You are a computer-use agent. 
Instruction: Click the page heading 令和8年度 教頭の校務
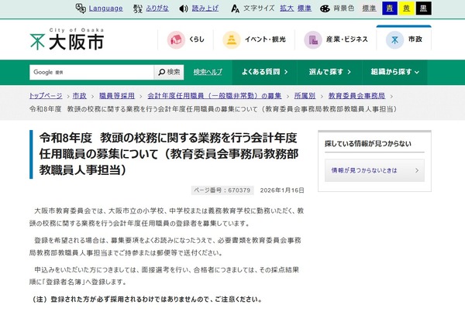[169, 154]
